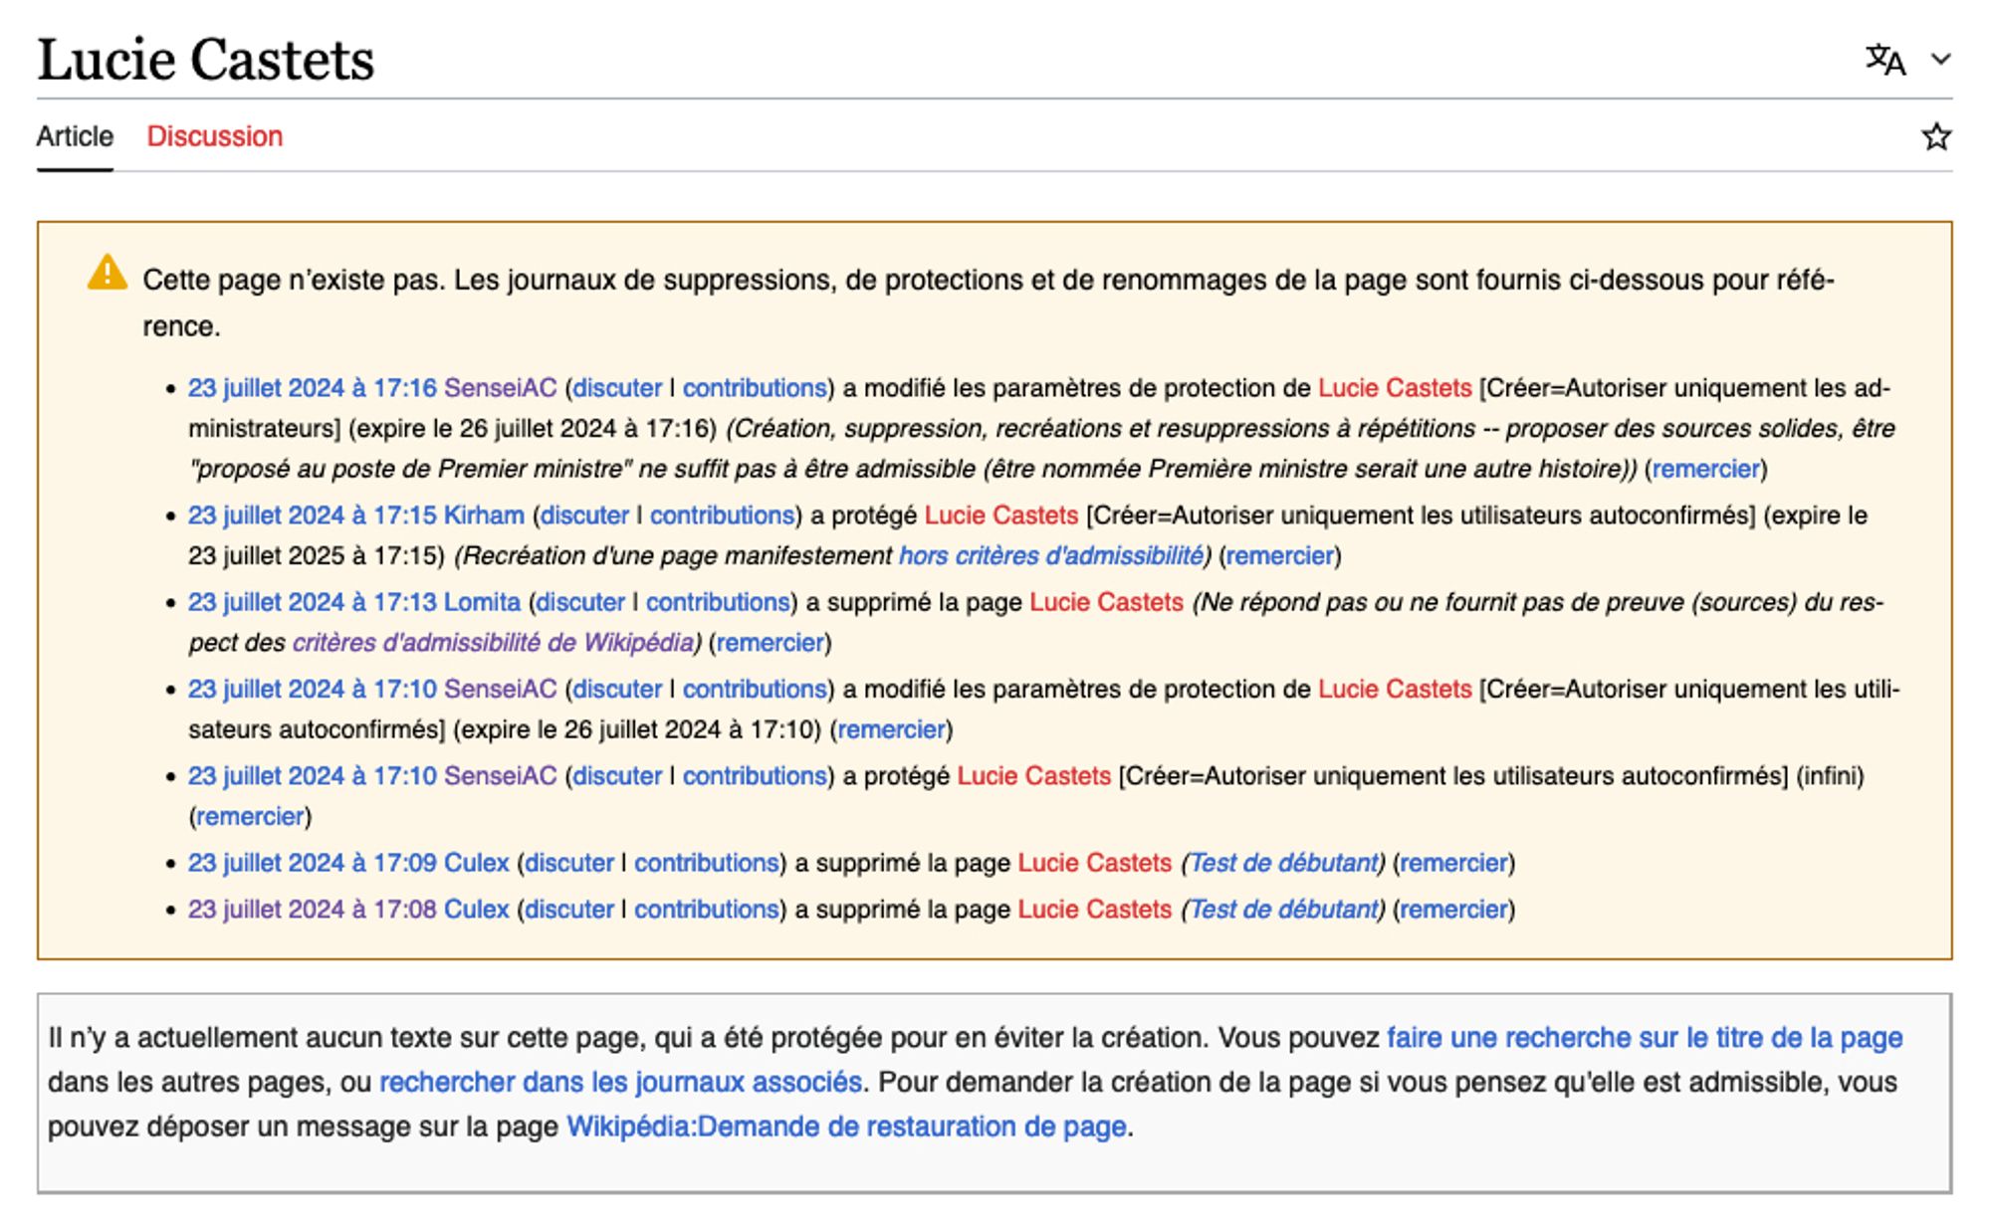Open log entry dated 23 juillet 2024 à 17:13
1991x1231 pixels.
pos(313,602)
